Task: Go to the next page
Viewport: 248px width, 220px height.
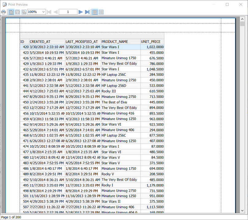Action: tap(81, 12)
